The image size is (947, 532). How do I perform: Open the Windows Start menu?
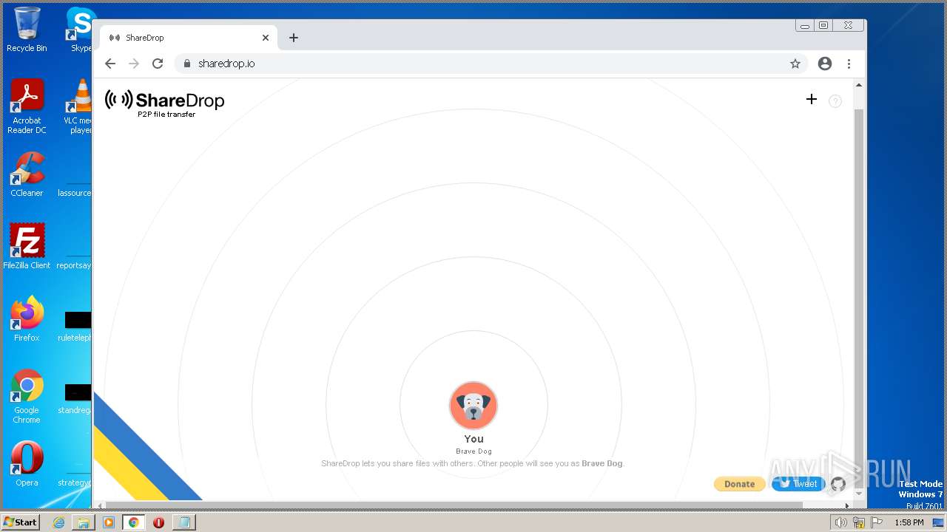20,522
